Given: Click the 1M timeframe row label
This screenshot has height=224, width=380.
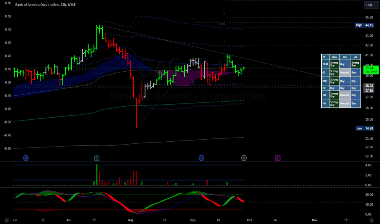Looking at the screenshot, I should (x=325, y=103).
